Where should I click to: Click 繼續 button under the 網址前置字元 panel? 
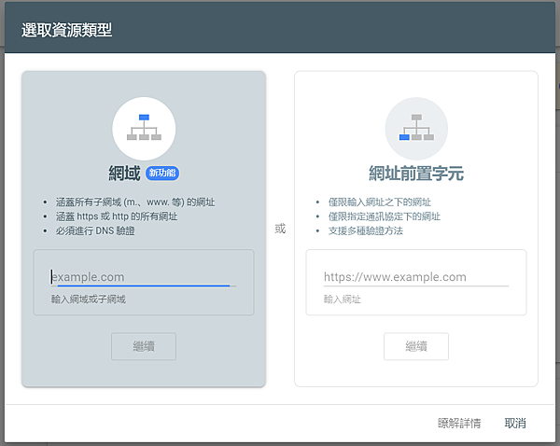[416, 346]
